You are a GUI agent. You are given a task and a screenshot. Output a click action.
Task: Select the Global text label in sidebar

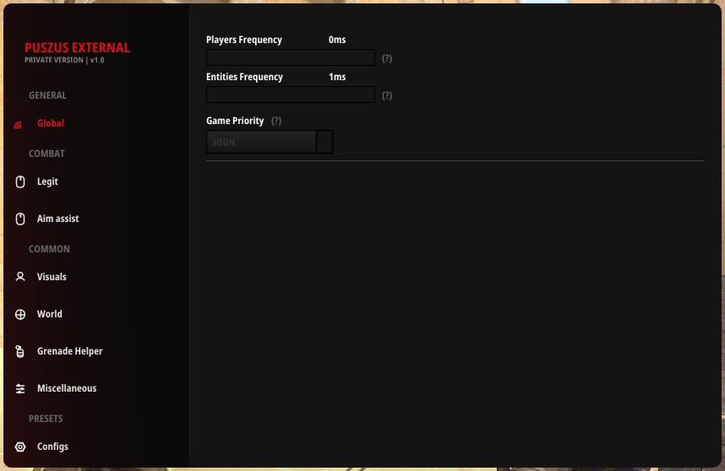(51, 123)
